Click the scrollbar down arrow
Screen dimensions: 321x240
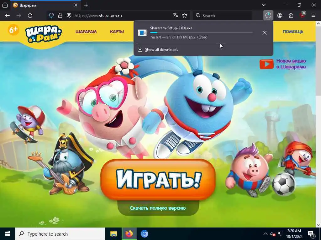coord(318,225)
